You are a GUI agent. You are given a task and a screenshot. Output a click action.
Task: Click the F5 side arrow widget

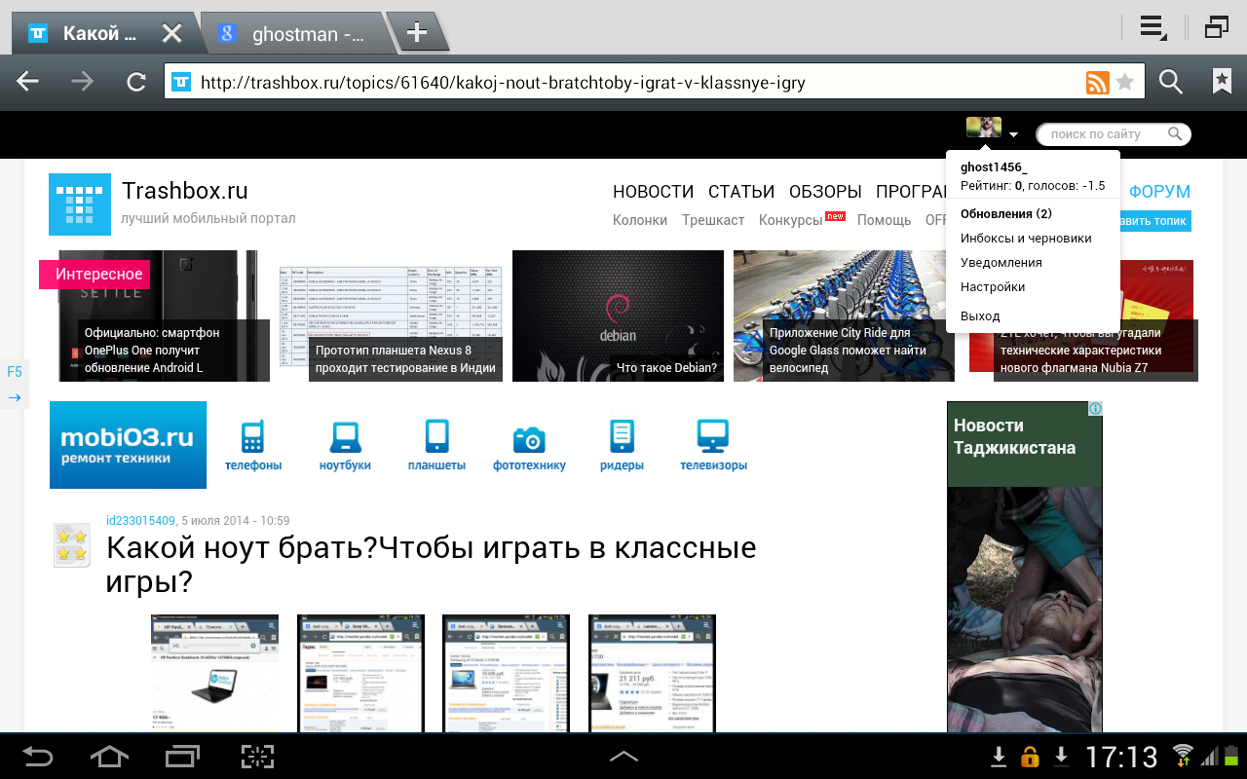[x=15, y=385]
